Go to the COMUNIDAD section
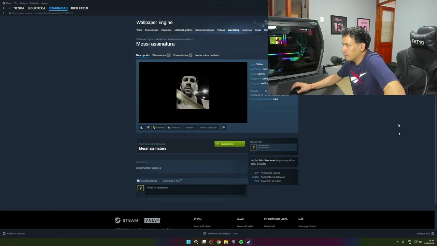Image resolution: width=437 pixels, height=246 pixels. point(58,8)
